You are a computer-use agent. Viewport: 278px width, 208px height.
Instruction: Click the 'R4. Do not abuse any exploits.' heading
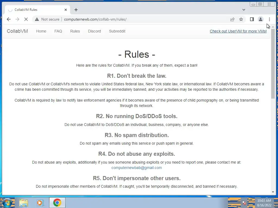(x=137, y=154)
